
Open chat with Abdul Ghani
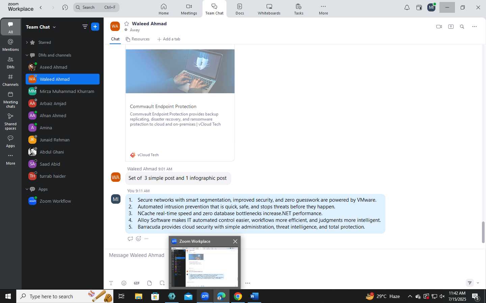coord(62,152)
